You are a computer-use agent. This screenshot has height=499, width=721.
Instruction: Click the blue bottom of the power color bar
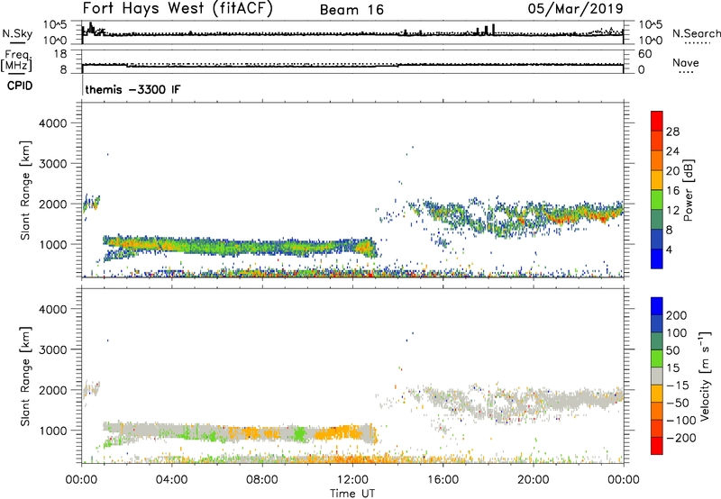(x=657, y=259)
